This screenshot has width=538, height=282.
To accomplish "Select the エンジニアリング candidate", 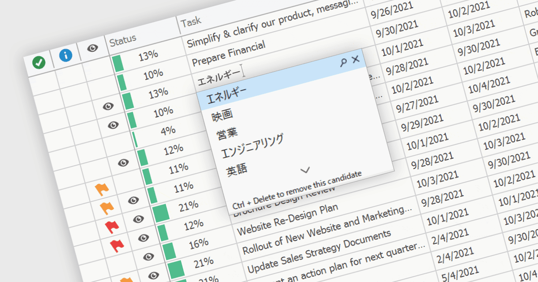I will click(252, 146).
